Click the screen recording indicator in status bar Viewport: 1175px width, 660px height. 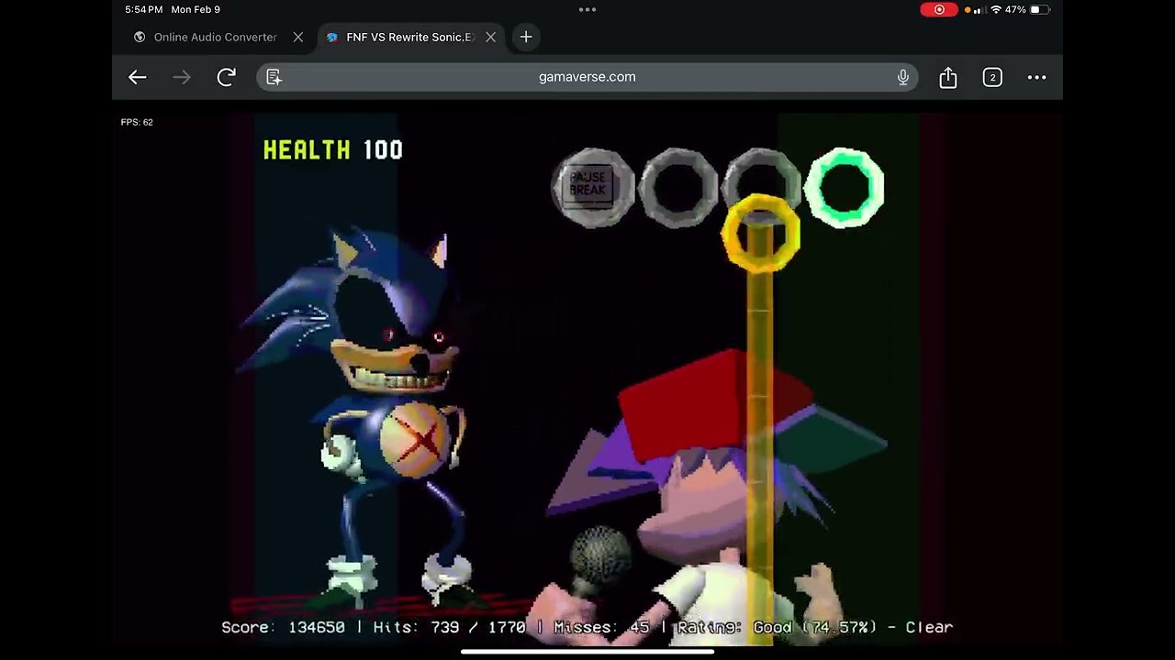[x=939, y=10]
